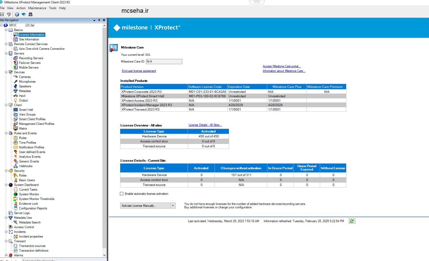
Task: Open Information about Milestone Care link
Action: pos(284,71)
